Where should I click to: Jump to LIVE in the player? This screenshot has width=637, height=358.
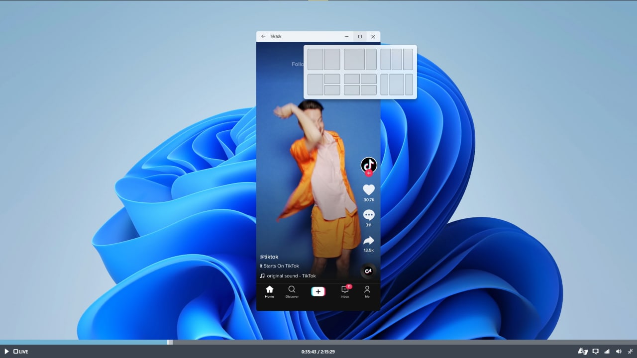pyautogui.click(x=20, y=352)
